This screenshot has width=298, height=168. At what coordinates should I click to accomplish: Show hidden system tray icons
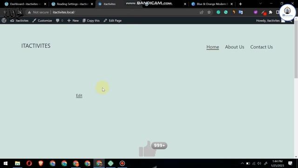[x=242, y=163]
